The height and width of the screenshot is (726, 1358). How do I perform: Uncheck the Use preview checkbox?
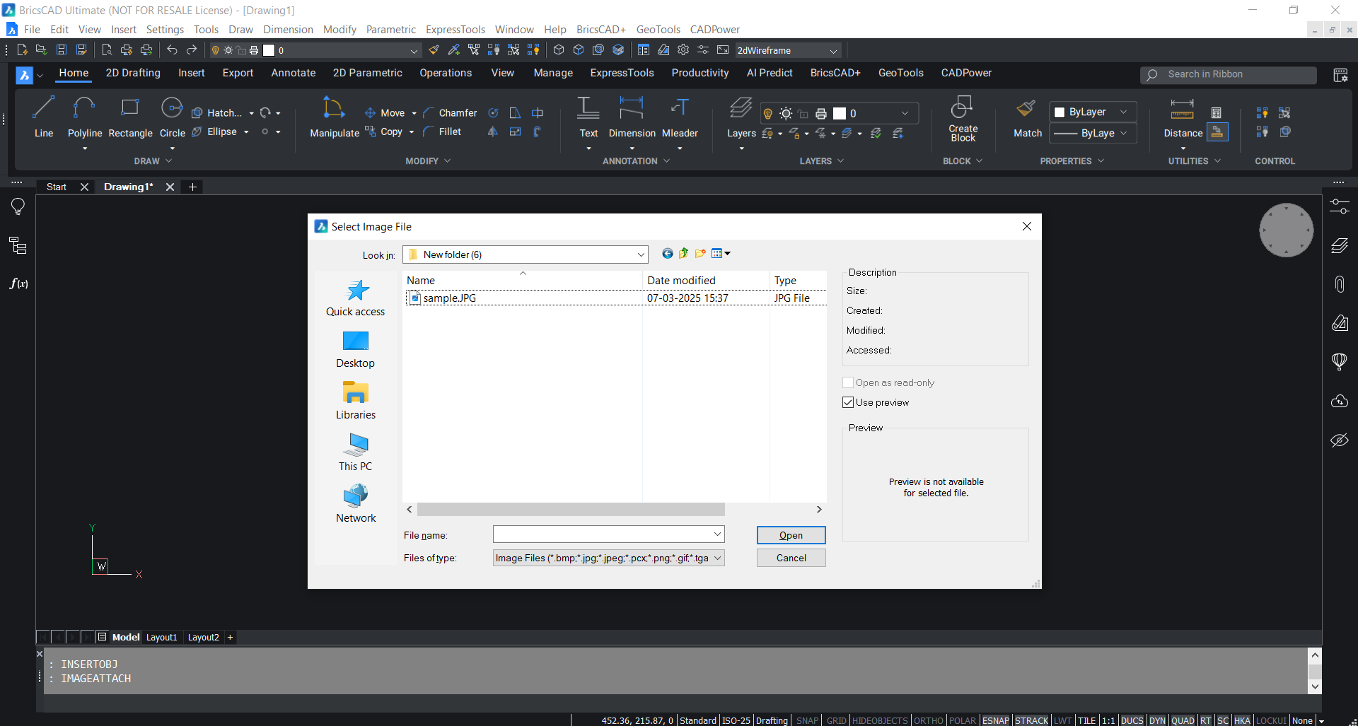point(848,402)
